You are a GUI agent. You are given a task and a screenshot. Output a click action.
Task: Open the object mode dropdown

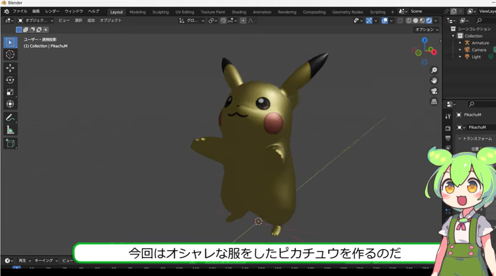click(36, 21)
